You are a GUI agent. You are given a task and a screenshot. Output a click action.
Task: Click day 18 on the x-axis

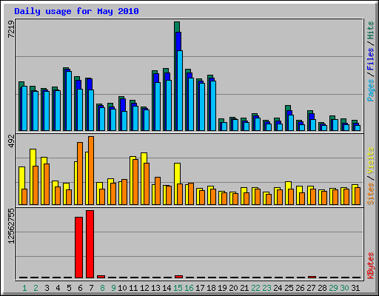pyautogui.click(x=211, y=288)
